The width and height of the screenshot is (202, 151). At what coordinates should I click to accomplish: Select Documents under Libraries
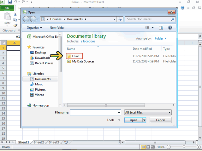click(40, 79)
